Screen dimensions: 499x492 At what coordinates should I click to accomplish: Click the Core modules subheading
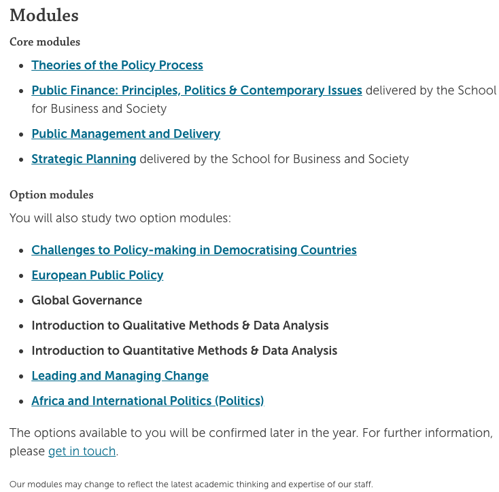tap(45, 41)
